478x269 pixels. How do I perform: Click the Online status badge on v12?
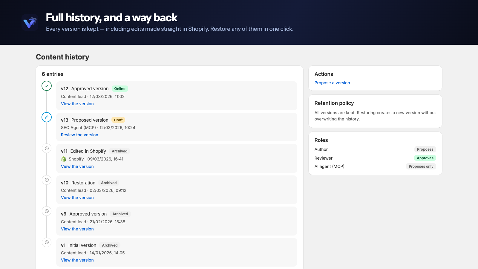click(120, 89)
